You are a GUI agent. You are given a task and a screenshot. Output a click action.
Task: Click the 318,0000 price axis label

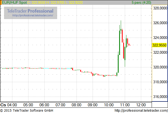coord(160,82)
